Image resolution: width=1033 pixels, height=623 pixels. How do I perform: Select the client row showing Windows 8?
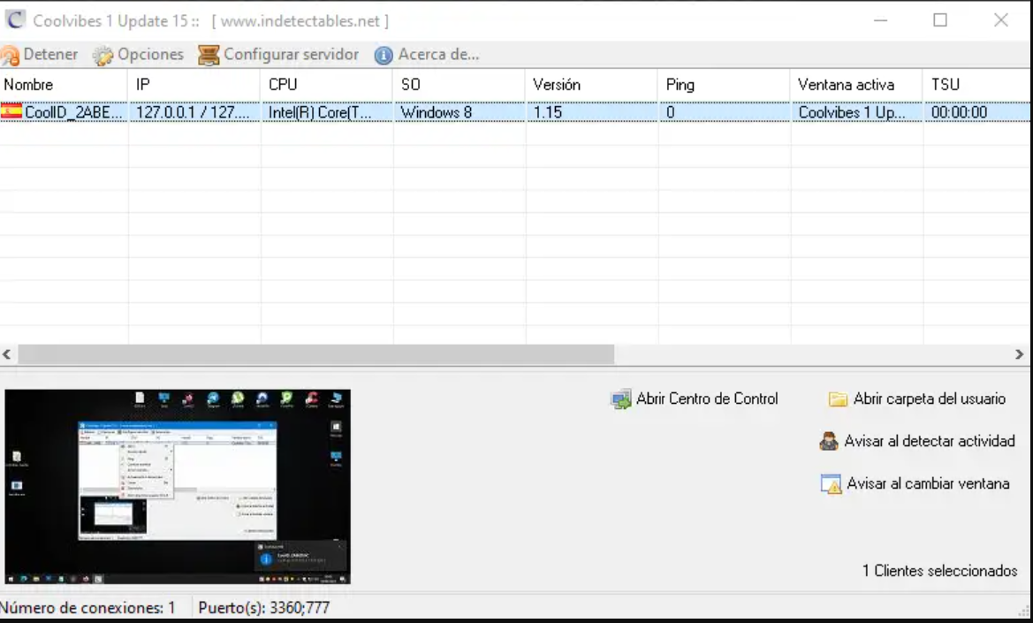pos(436,113)
